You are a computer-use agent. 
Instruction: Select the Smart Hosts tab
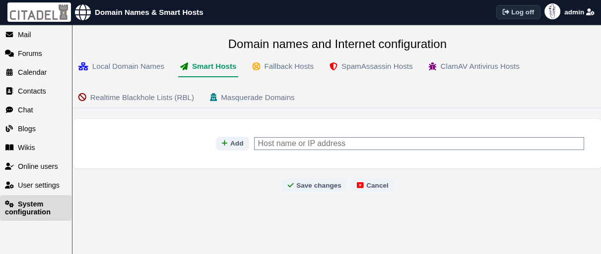pos(208,66)
